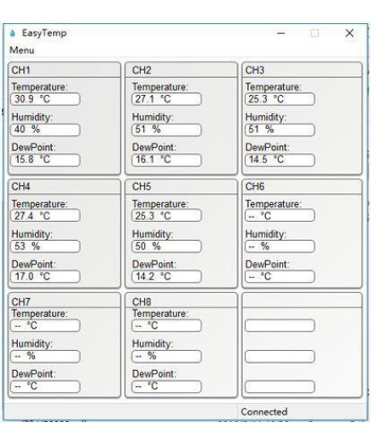
Task: Click the empty CH6 temperature field
Action: [x=280, y=216]
